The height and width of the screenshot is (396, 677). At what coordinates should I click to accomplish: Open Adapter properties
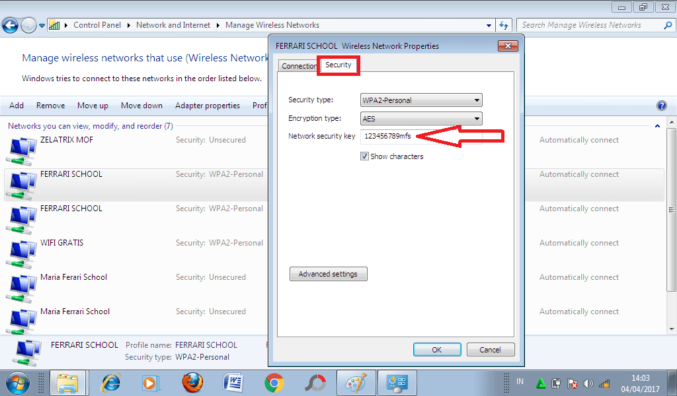[x=207, y=106]
